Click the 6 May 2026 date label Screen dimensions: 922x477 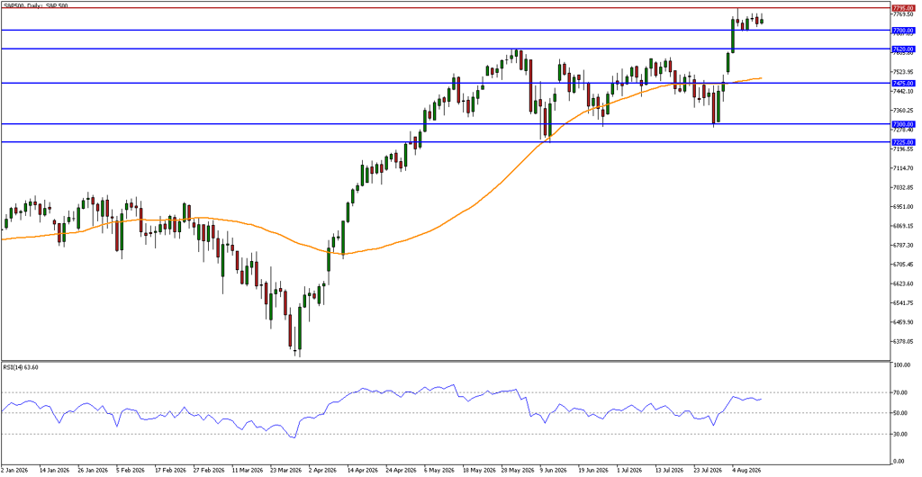[x=439, y=471]
